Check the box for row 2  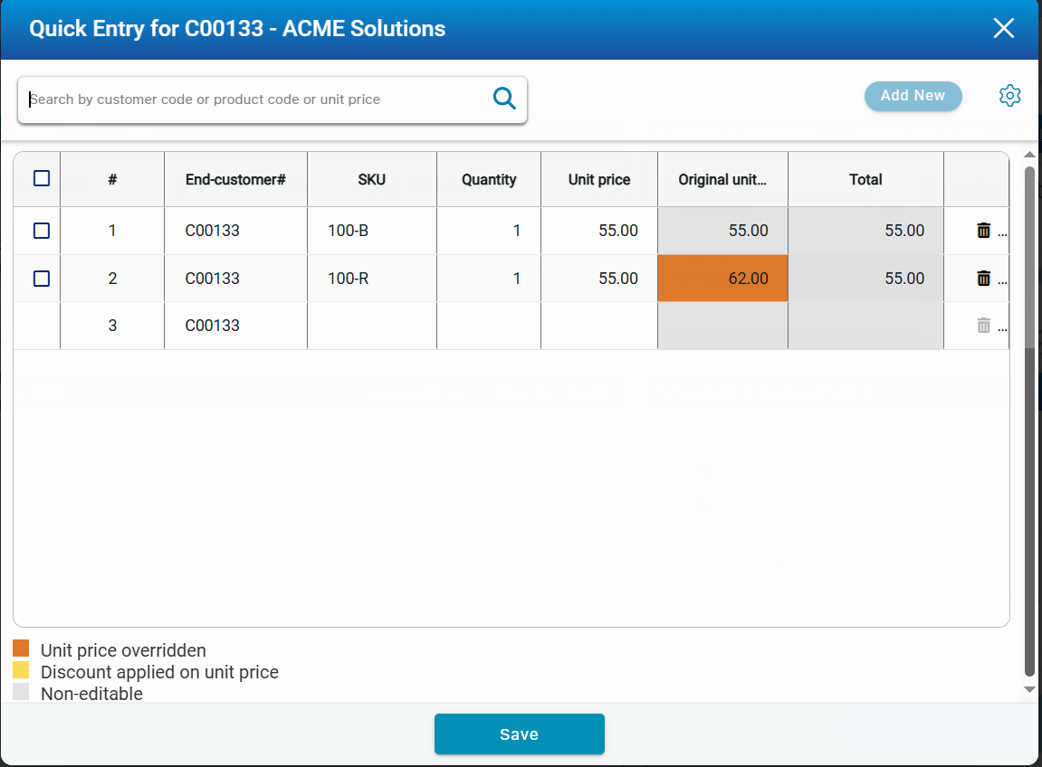(42, 279)
